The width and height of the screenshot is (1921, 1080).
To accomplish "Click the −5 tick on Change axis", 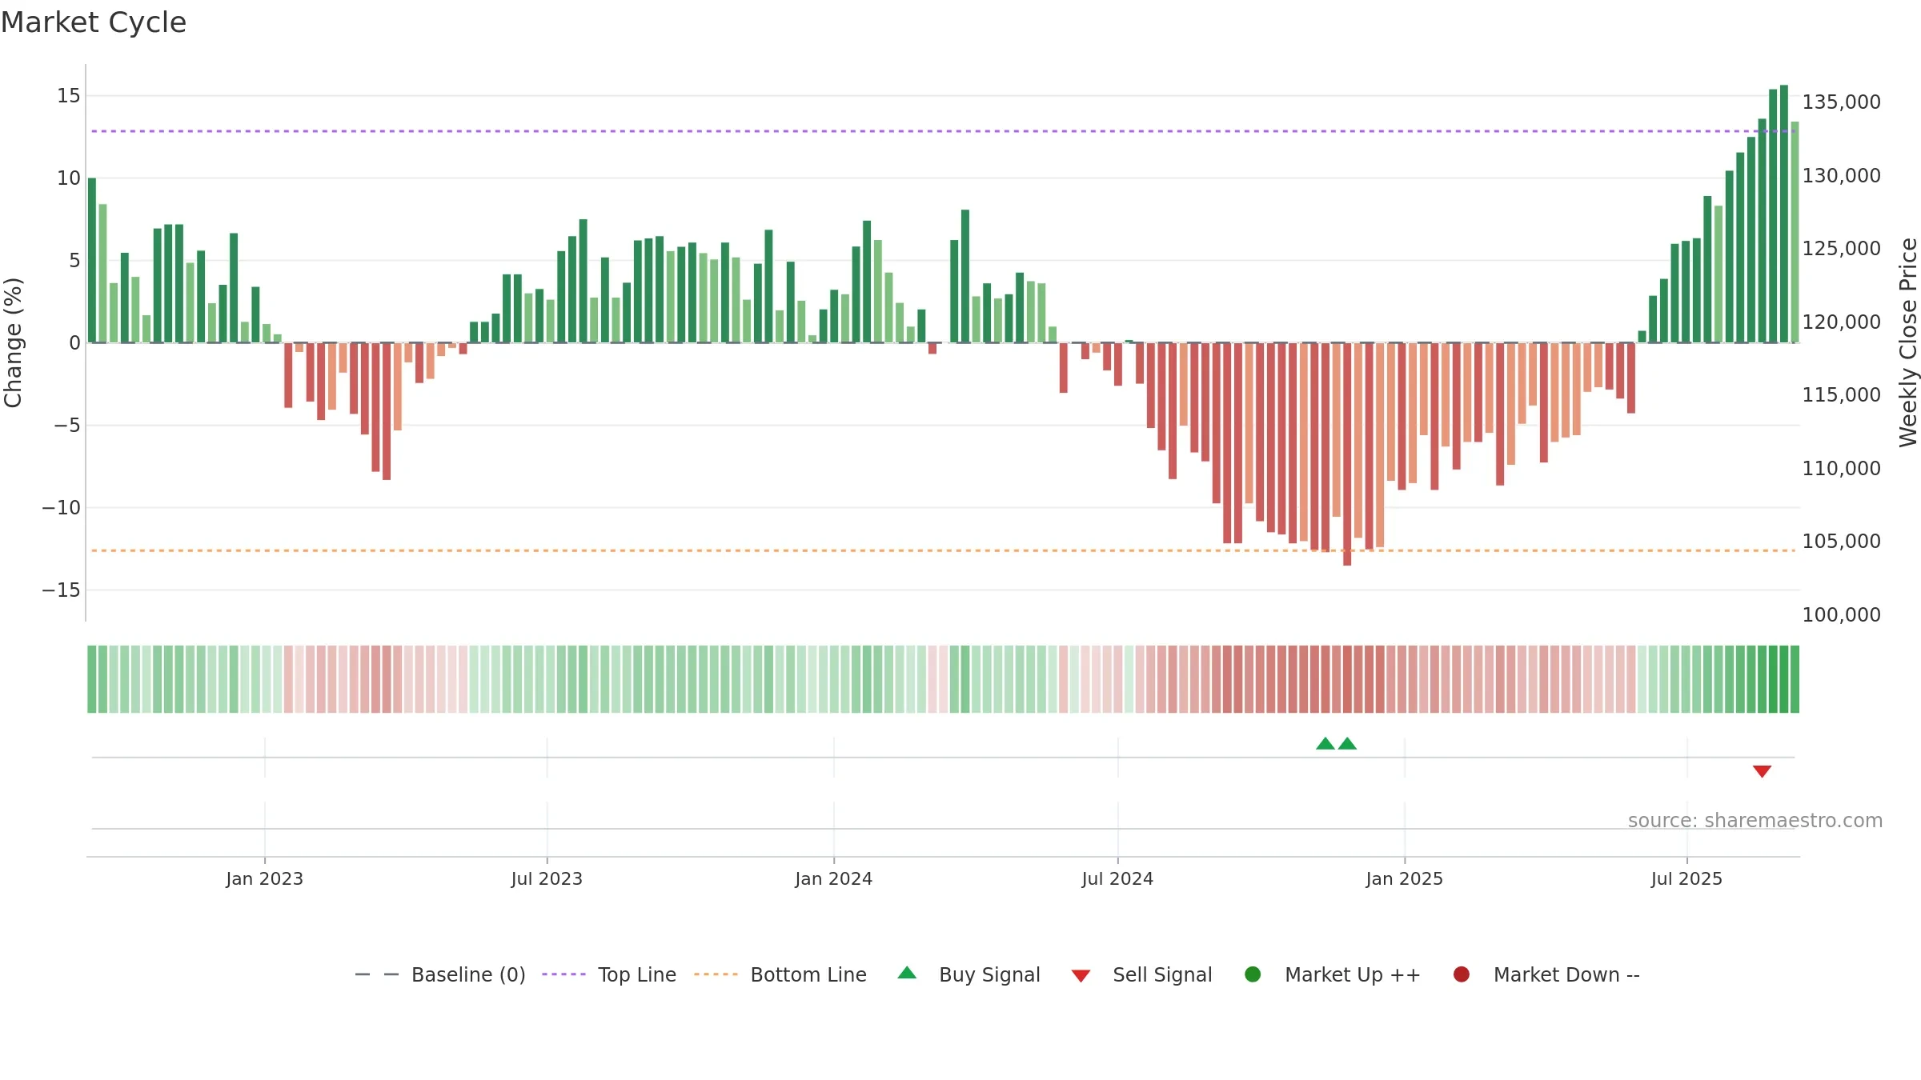I will pos(67,426).
